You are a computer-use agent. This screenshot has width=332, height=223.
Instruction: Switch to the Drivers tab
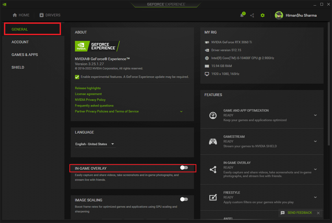[50, 15]
